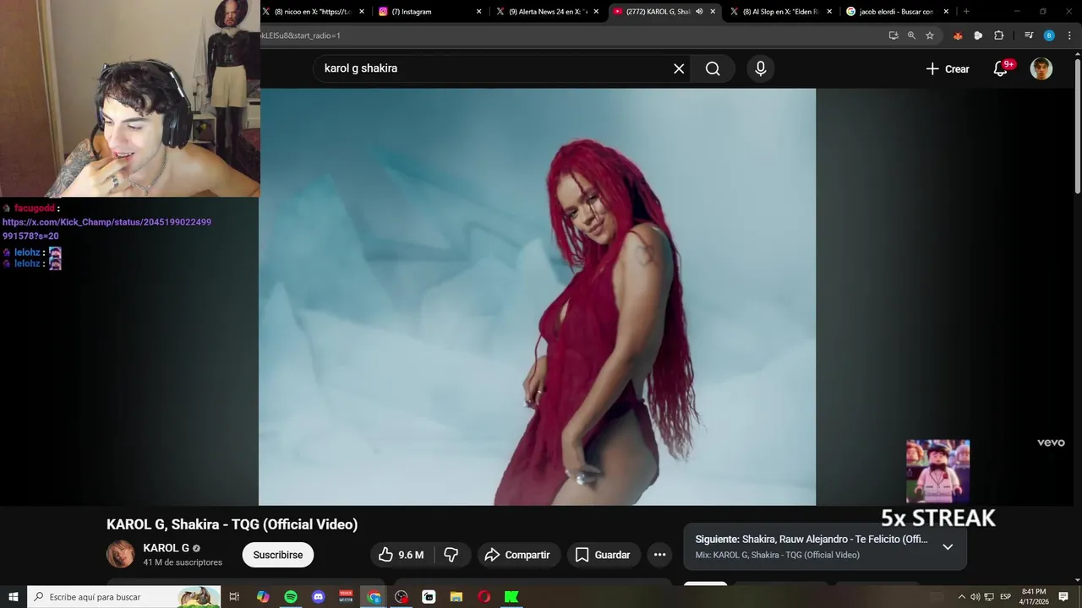Open Voicemeeter from the taskbar
Viewport: 1082px width, 608px height.
346,597
